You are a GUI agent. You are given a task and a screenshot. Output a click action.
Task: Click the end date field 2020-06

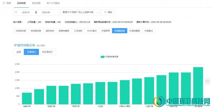(46, 13)
